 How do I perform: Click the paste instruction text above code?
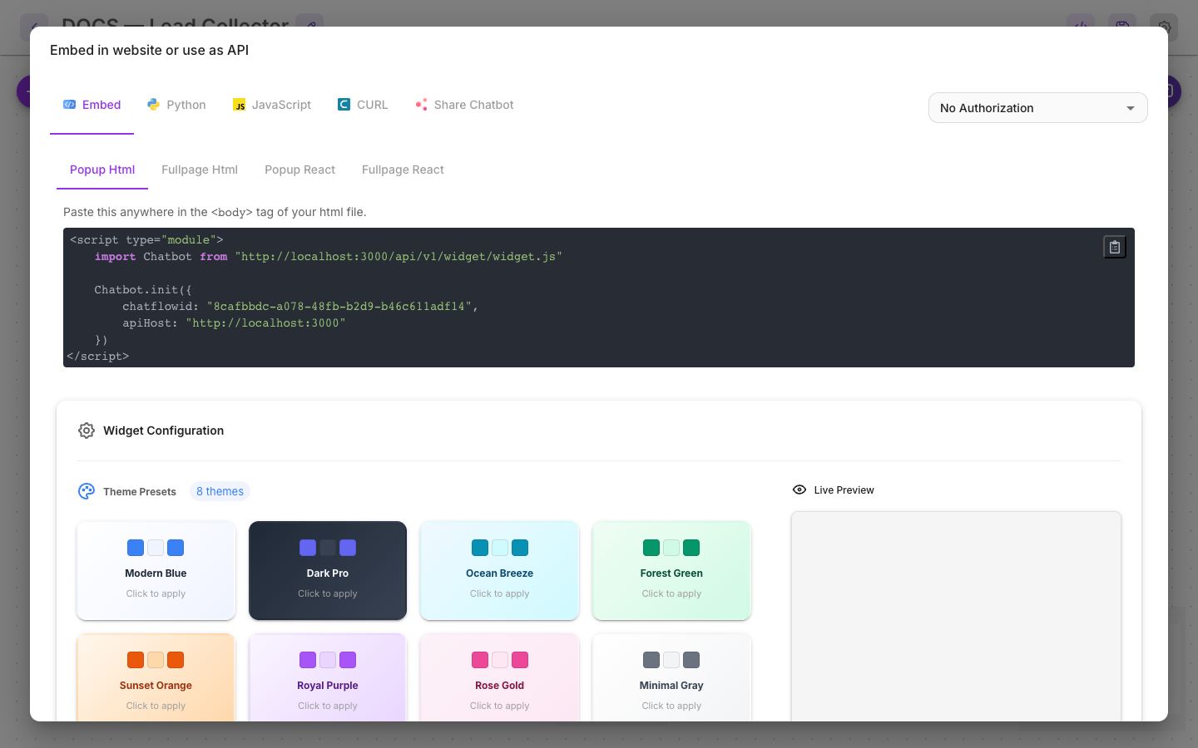pos(215,212)
